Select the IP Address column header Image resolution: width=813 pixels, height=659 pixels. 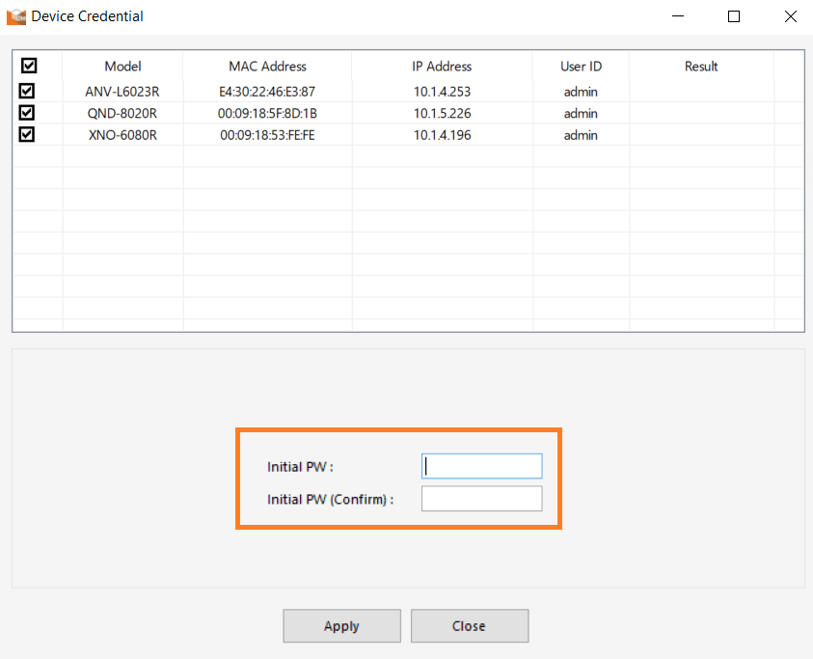coord(442,66)
